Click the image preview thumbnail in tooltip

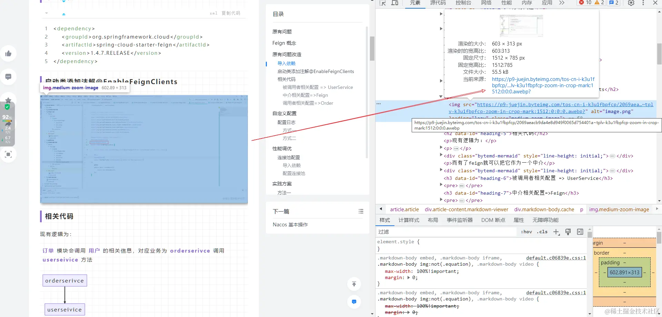(521, 26)
